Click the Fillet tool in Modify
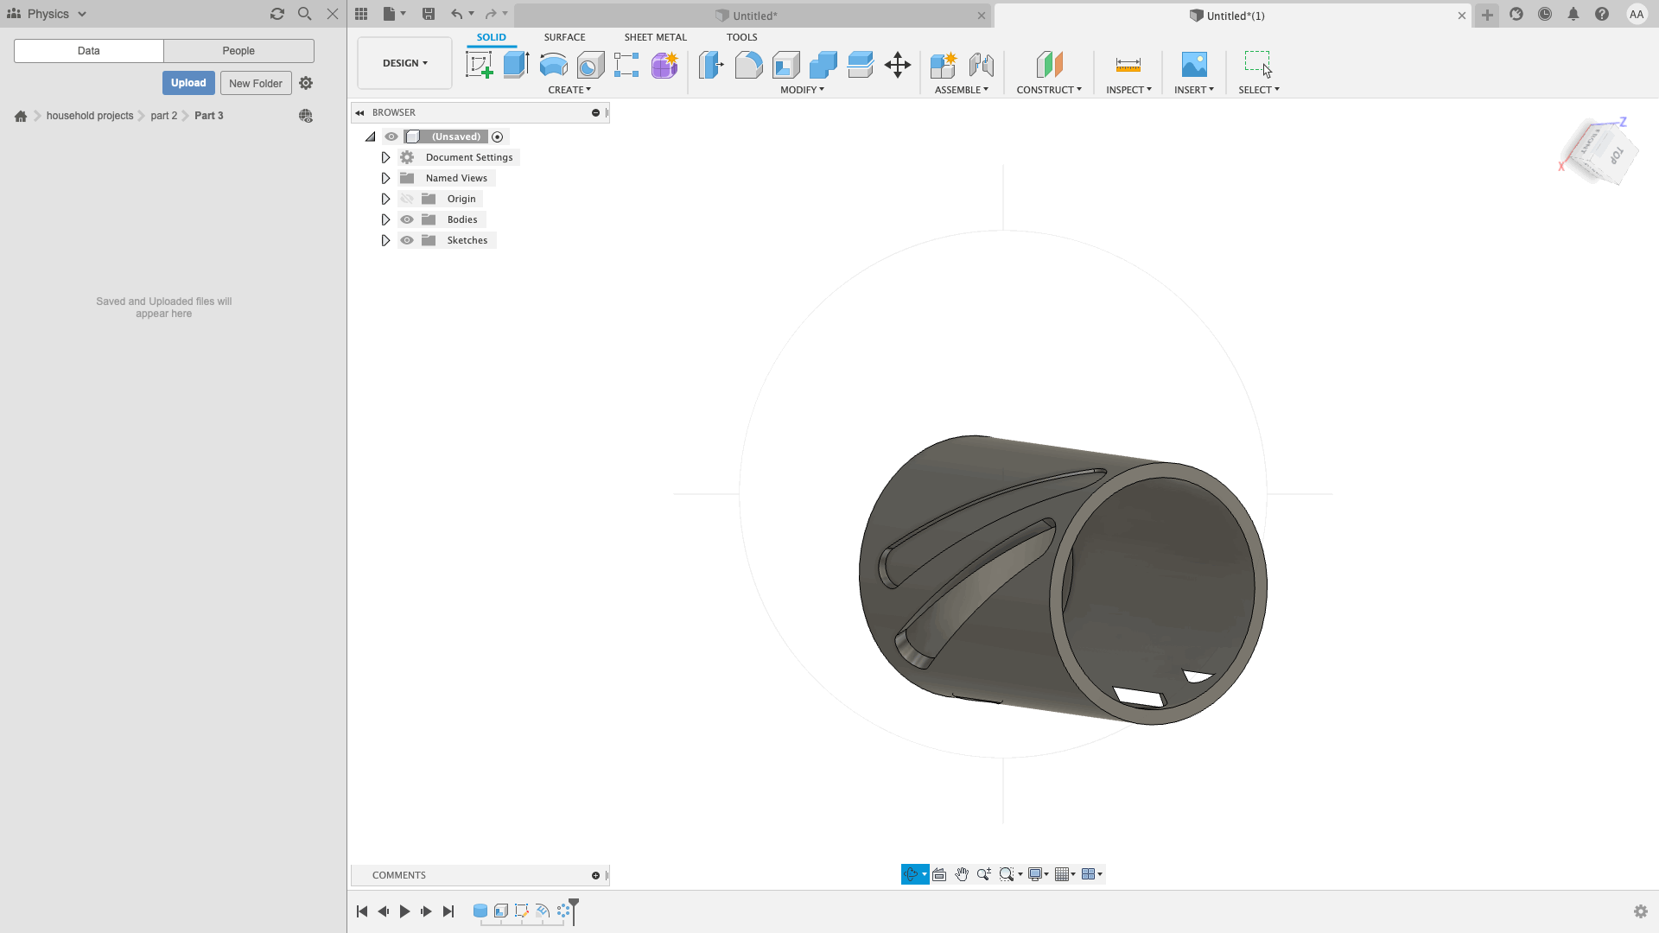The width and height of the screenshot is (1659, 933). point(748,65)
